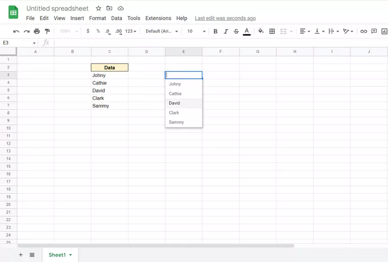The height and width of the screenshot is (262, 388).
Task: Open more number formats 123 dropdown
Action: [x=131, y=31]
